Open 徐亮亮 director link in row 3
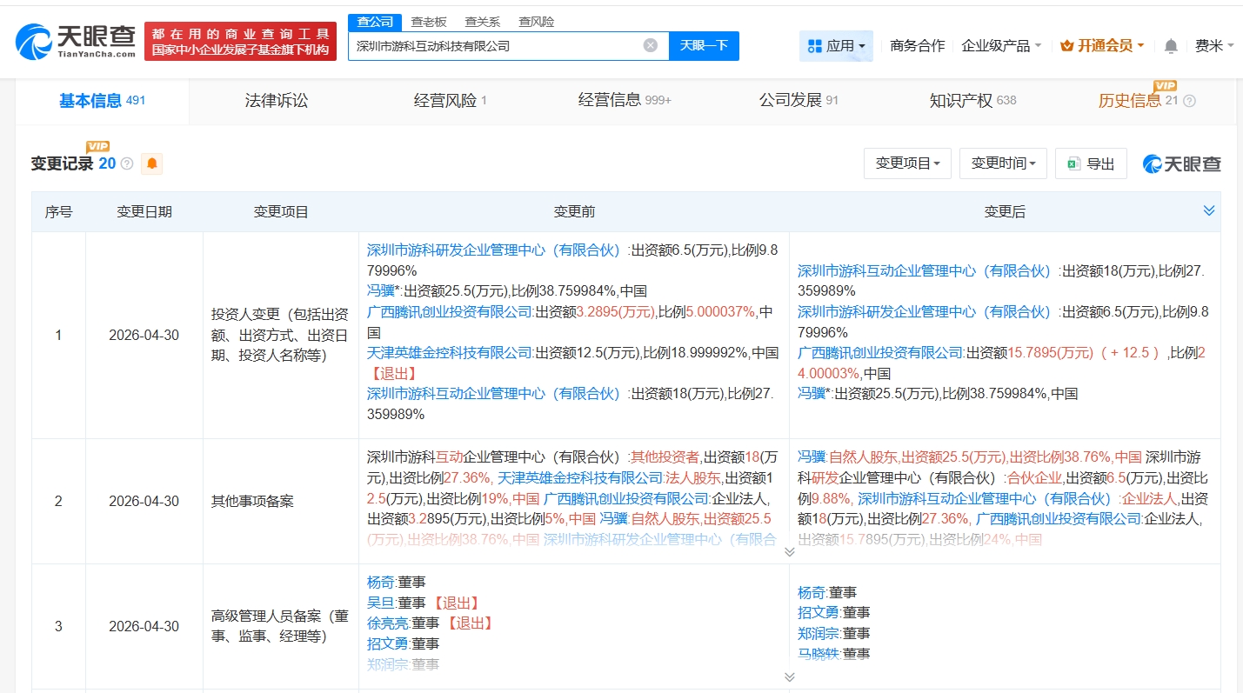This screenshot has height=693, width=1243. (x=388, y=623)
